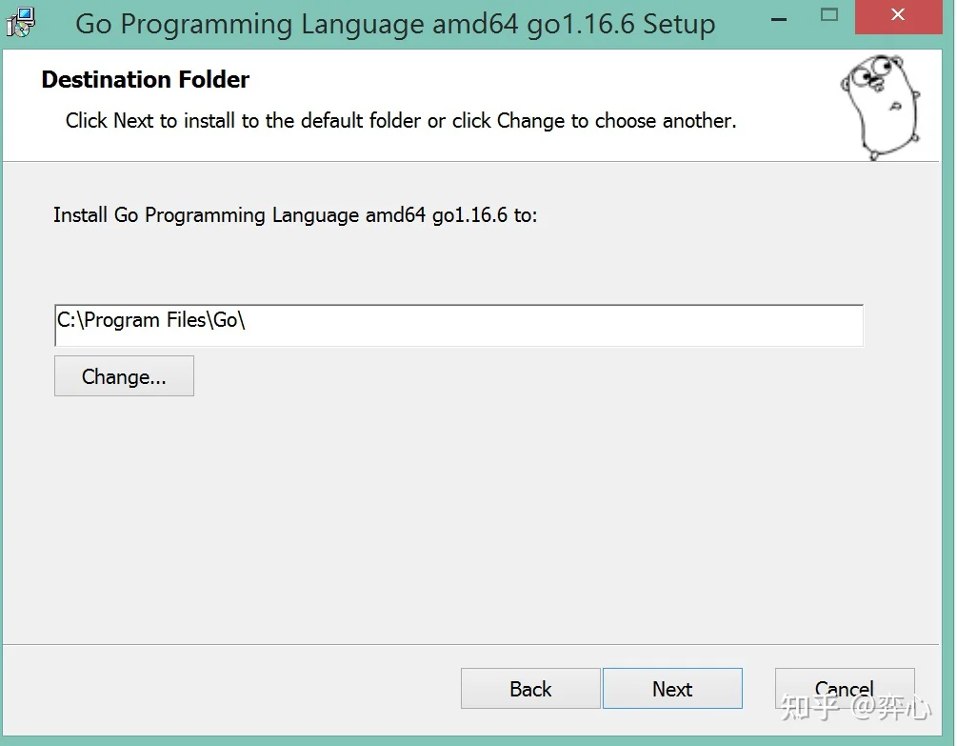
Task: Click the installer icon in title bar
Action: coord(21,23)
